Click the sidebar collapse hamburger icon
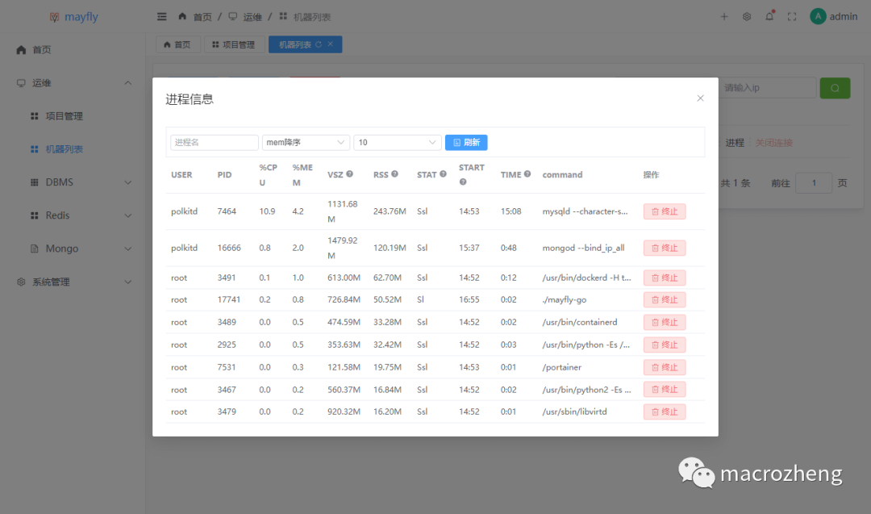The image size is (871, 514). 161,16
